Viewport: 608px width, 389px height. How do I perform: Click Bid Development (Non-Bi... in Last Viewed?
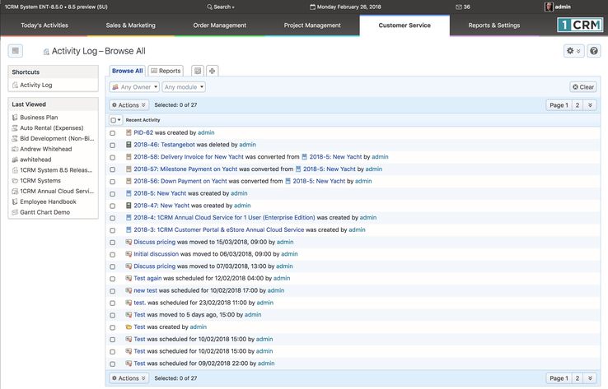click(57, 138)
